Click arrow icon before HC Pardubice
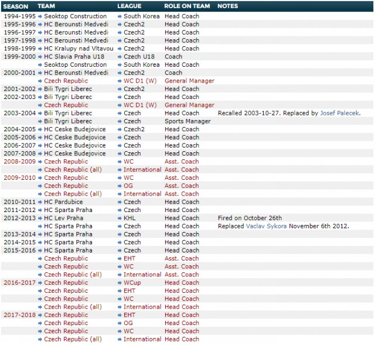The height and width of the screenshot is (345, 375). 40,202
